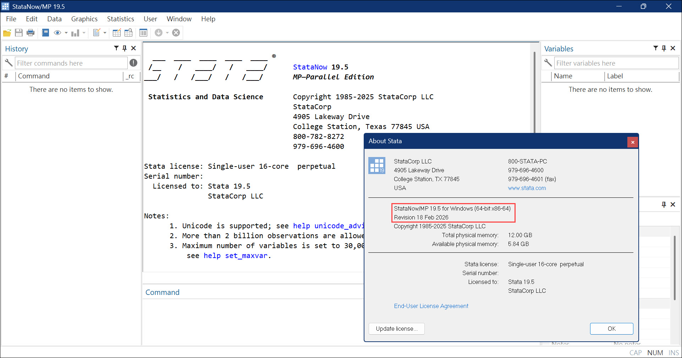Click the Stata 19 logo in About dialog
This screenshot has height=358, width=682.
click(x=377, y=166)
